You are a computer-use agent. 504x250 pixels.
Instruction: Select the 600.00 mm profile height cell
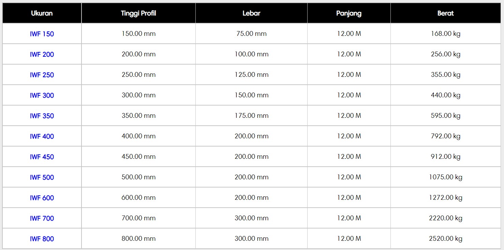138,198
